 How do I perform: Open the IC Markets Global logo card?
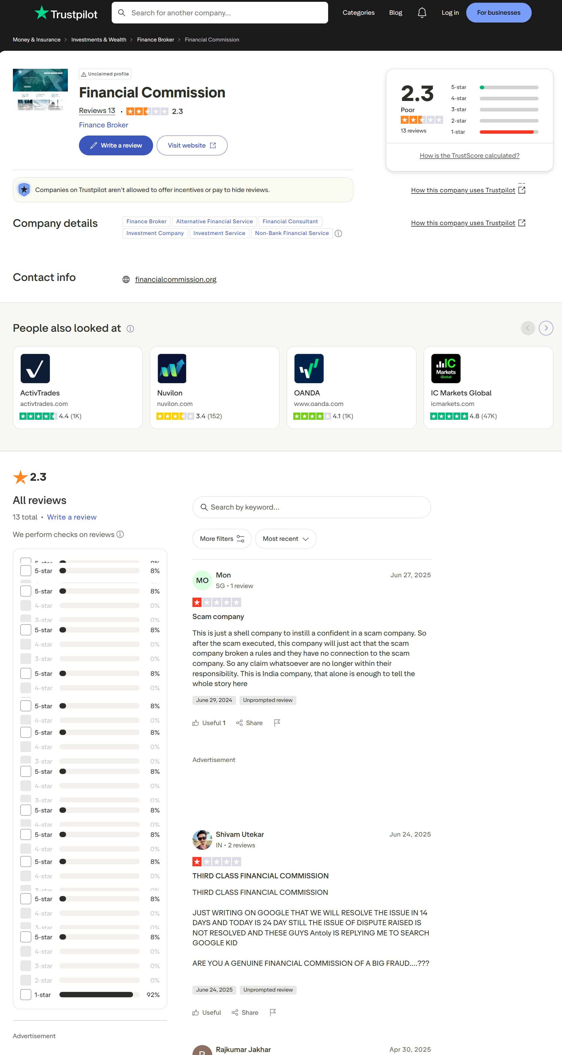coord(446,369)
